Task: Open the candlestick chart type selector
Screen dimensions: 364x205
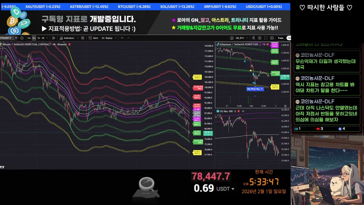Action: [53, 38]
